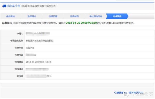The image size is (155, 99).
Task: Go to the 选择日期 step
Action: pos(53,16)
